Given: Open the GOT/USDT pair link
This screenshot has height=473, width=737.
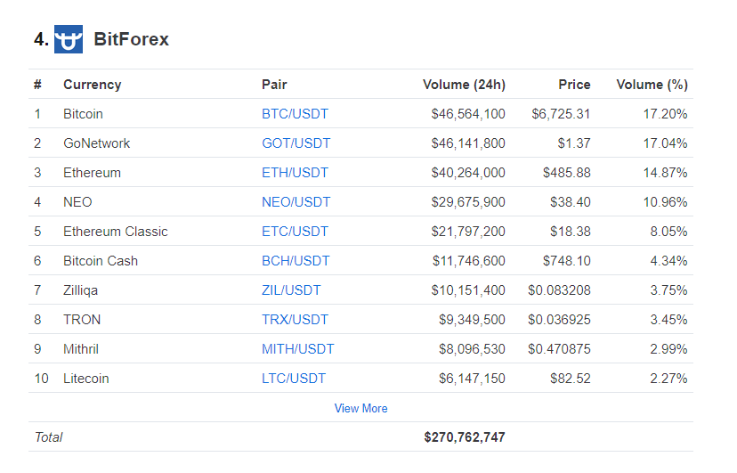Looking at the screenshot, I should [296, 143].
